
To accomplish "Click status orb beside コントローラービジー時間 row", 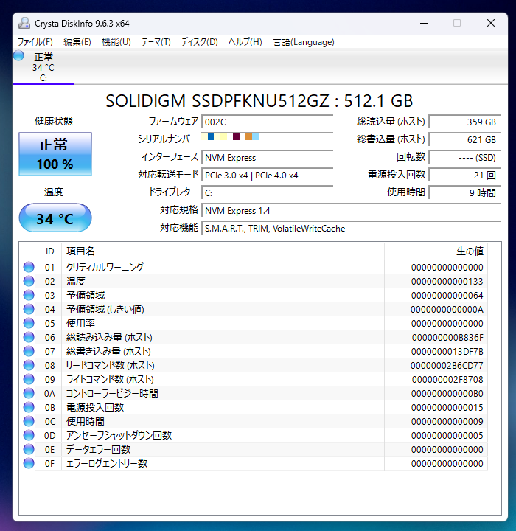I will coord(29,394).
